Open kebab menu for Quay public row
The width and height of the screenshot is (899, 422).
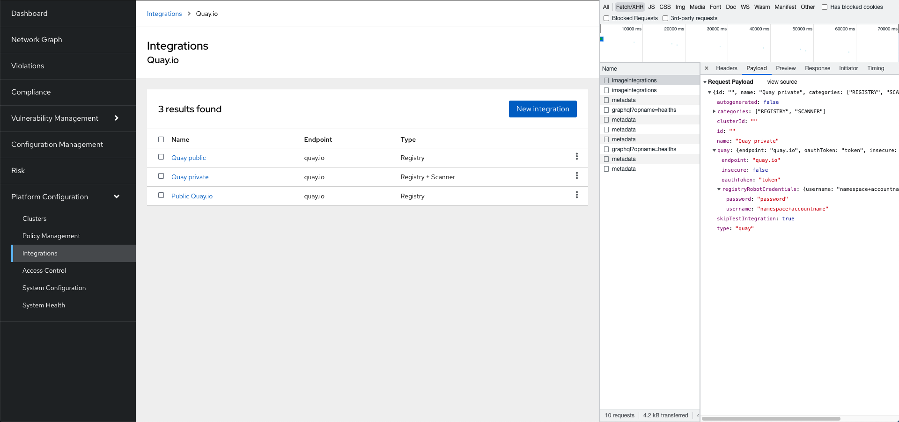pyautogui.click(x=576, y=157)
